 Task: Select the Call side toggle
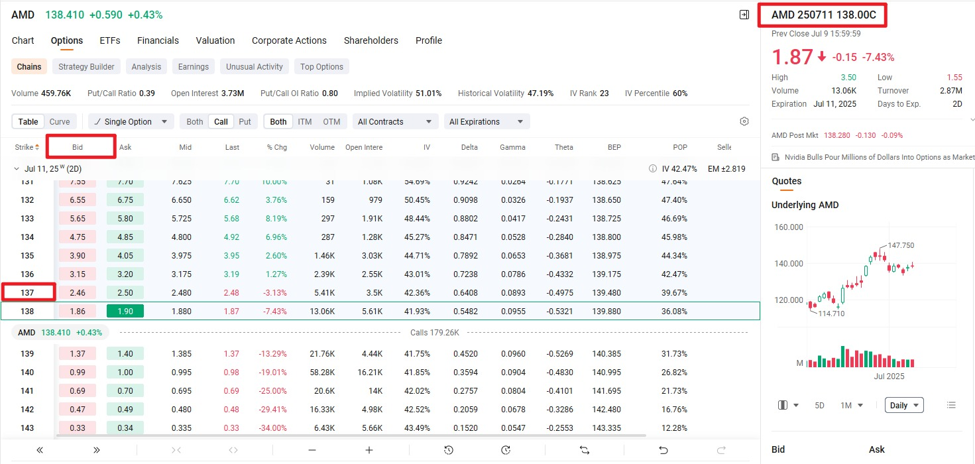click(221, 122)
